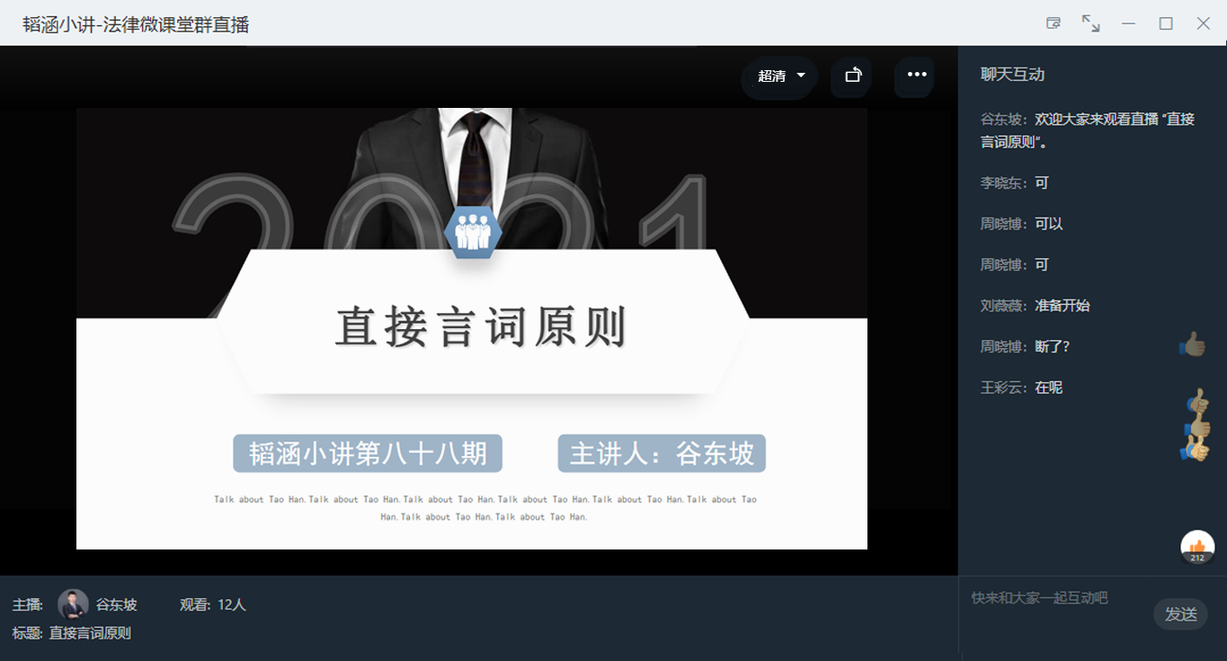Click the share/pop-out icon beside 超清
This screenshot has width=1227, height=661.
[853, 76]
